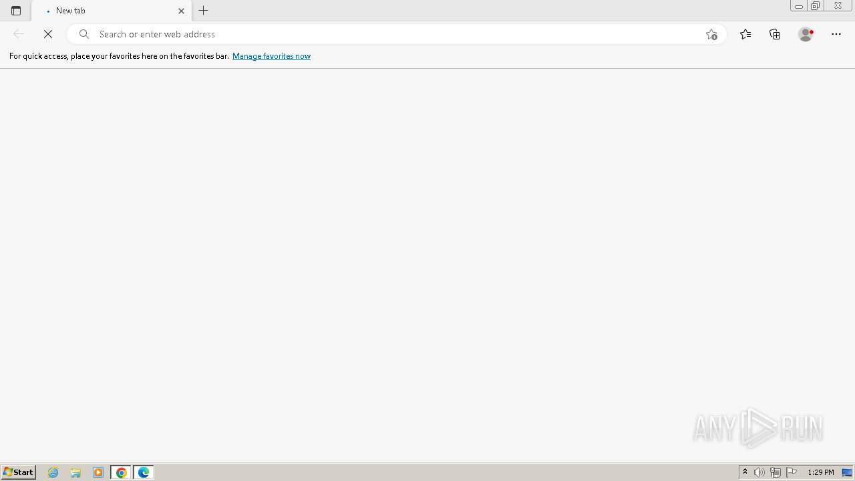Viewport: 855px width, 481px height.
Task: Switch to Microsoft Edge in the taskbar
Action: [x=144, y=472]
